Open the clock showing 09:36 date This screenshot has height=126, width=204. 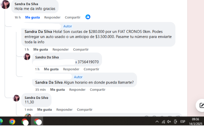[196, 121]
